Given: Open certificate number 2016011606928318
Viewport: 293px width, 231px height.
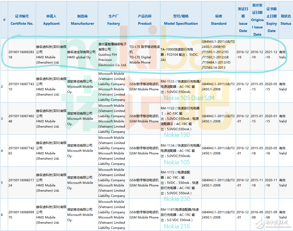Looking at the screenshot, I should tap(21, 54).
